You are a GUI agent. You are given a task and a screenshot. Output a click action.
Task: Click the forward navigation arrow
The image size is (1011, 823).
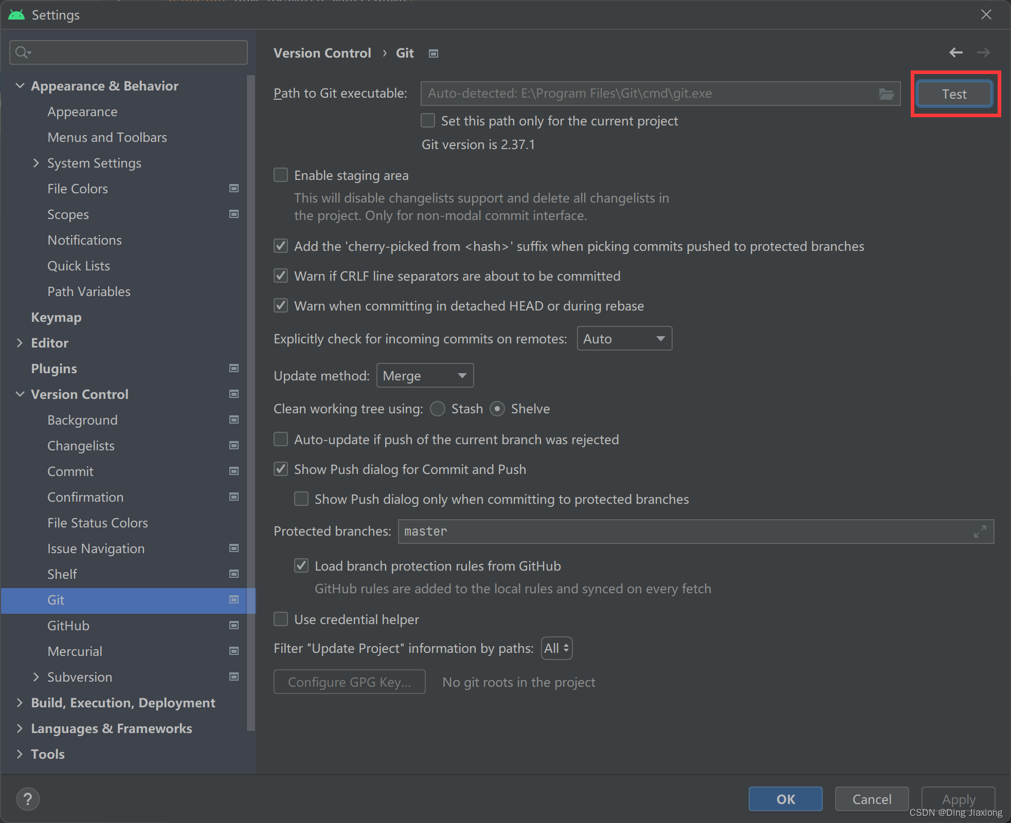coord(983,52)
